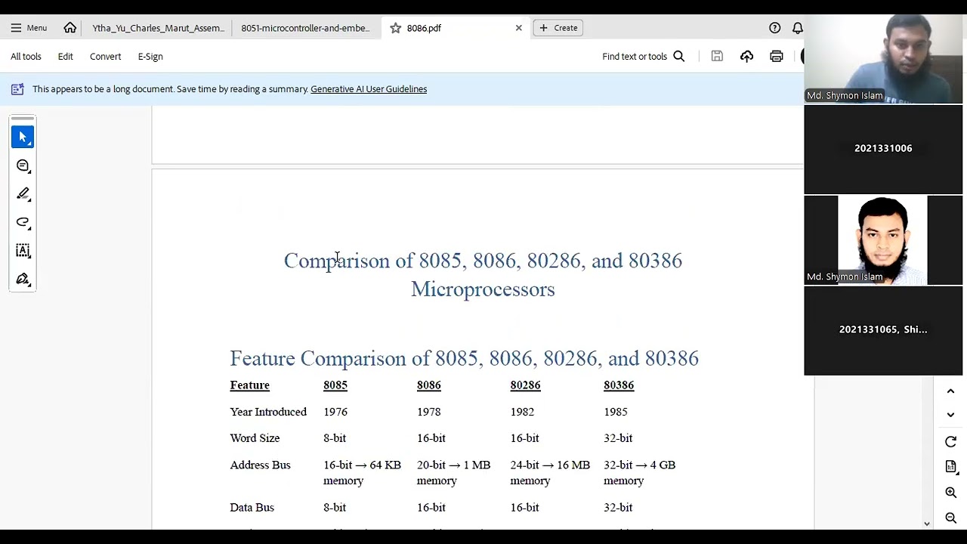This screenshot has width=967, height=544.
Task: Go to previous page with up chevron
Action: tap(950, 391)
